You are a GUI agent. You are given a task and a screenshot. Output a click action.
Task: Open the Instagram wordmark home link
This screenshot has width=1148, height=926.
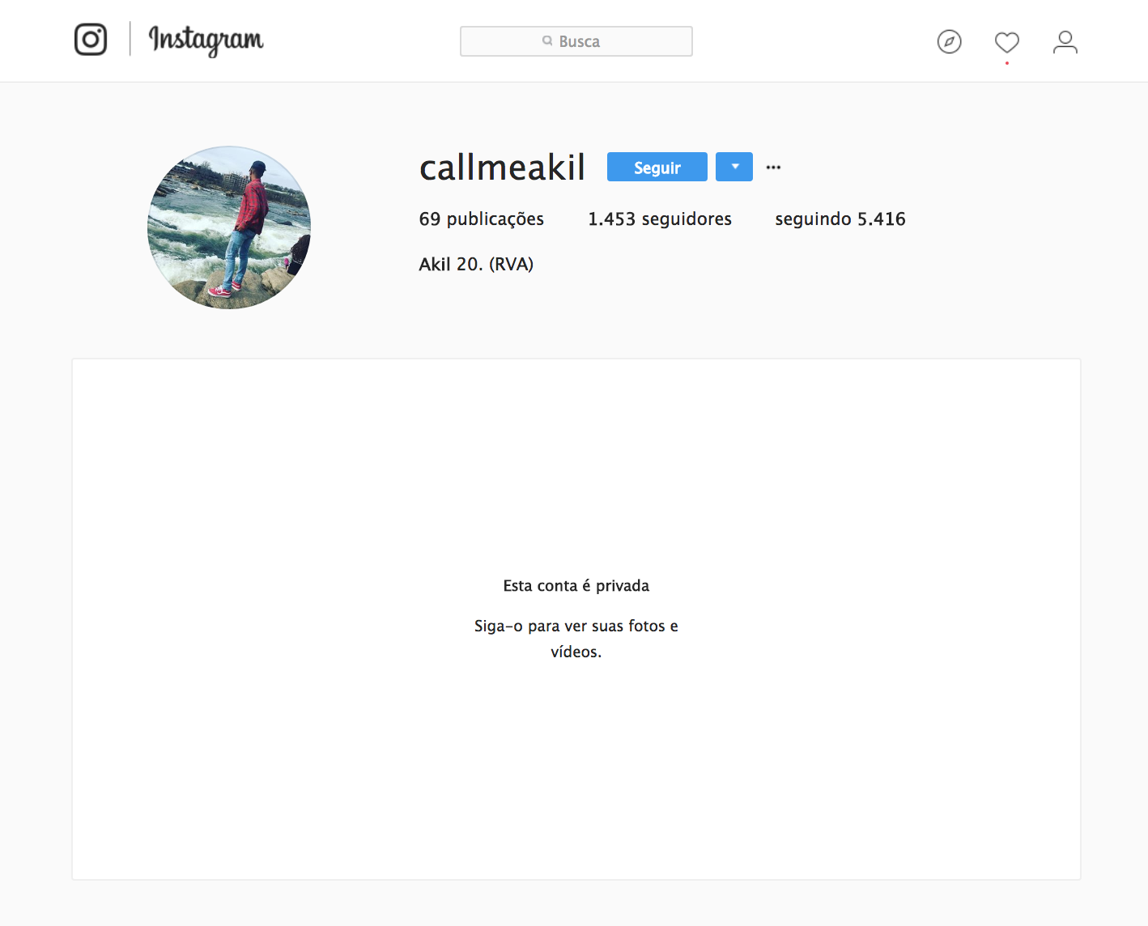206,40
